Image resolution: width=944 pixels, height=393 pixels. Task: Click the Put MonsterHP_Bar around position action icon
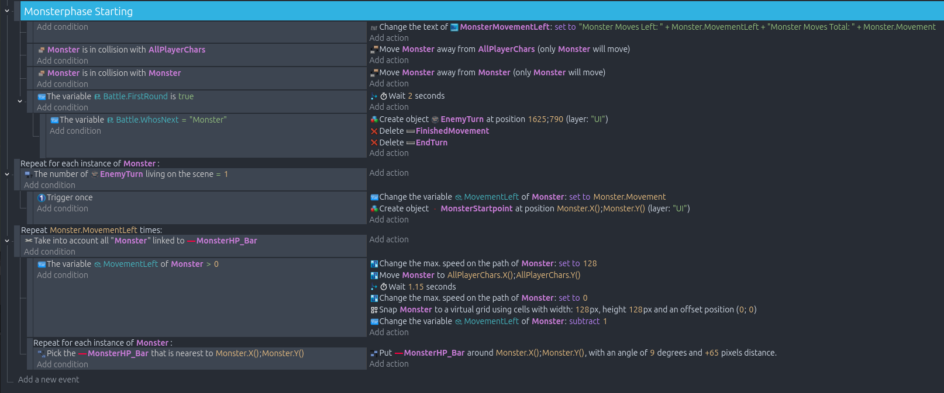click(x=374, y=353)
